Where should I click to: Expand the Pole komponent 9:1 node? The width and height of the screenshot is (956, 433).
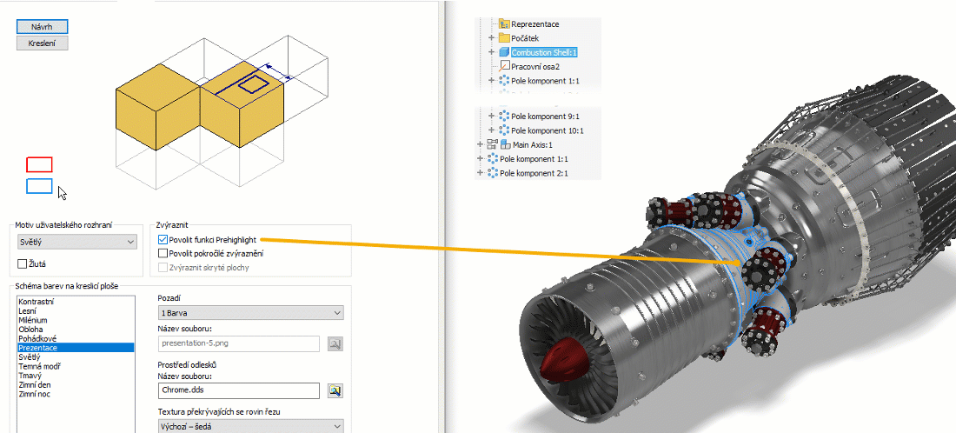tap(491, 116)
